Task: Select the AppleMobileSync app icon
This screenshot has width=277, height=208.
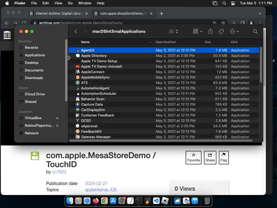Action: (78, 77)
